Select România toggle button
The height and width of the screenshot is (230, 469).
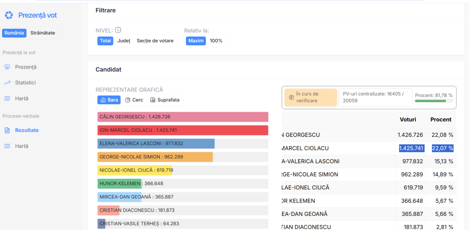click(14, 33)
